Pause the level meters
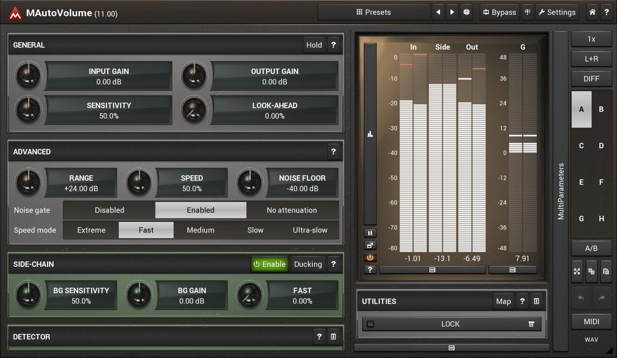Image resolution: width=617 pixels, height=358 pixels. [x=370, y=233]
